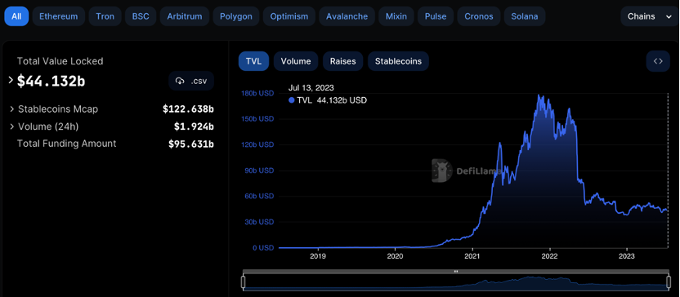The width and height of the screenshot is (680, 297).
Task: Click the TVL 44.132b USD legend entry
Action: pyautogui.click(x=328, y=100)
